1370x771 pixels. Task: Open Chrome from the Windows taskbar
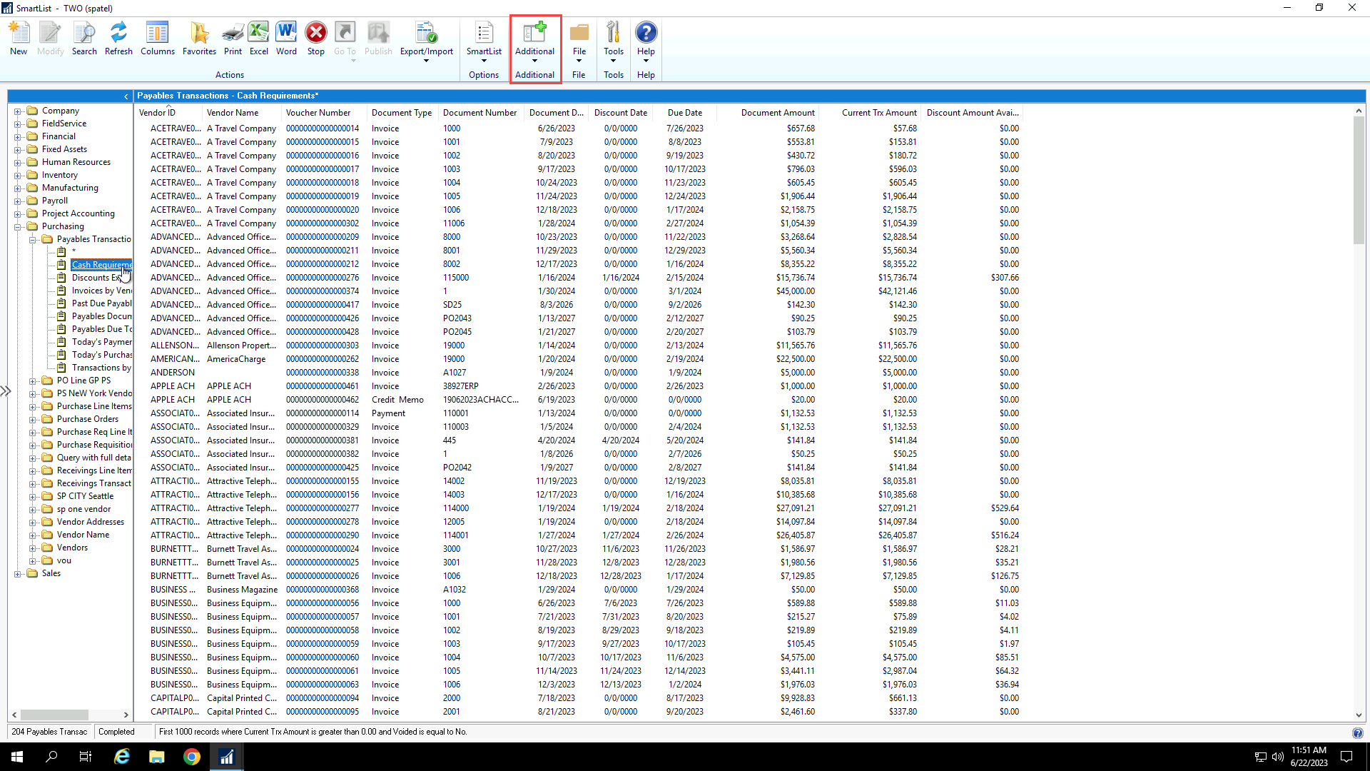pyautogui.click(x=191, y=757)
